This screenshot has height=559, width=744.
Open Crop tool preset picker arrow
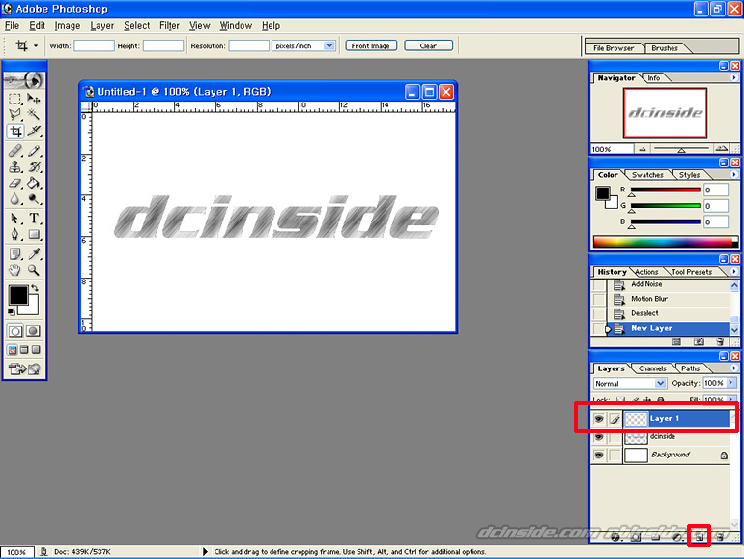(x=36, y=45)
